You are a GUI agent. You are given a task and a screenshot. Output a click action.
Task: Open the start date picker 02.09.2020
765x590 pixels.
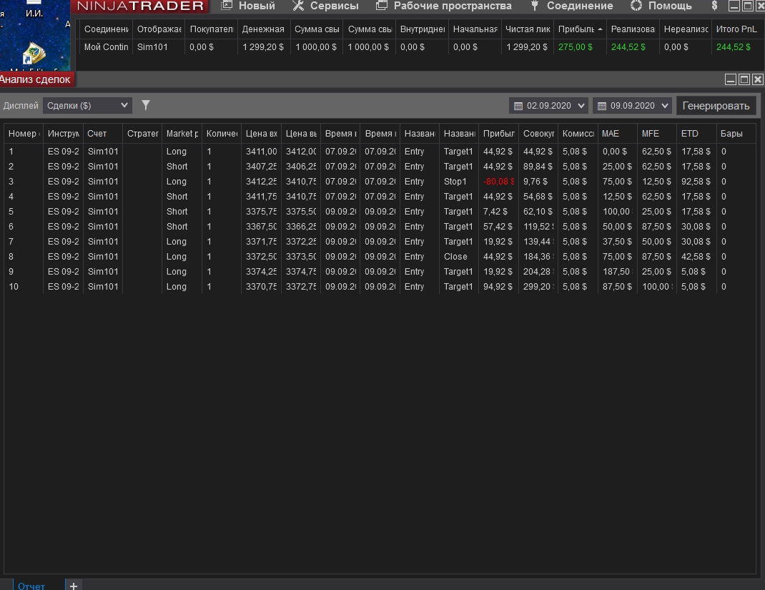point(549,105)
